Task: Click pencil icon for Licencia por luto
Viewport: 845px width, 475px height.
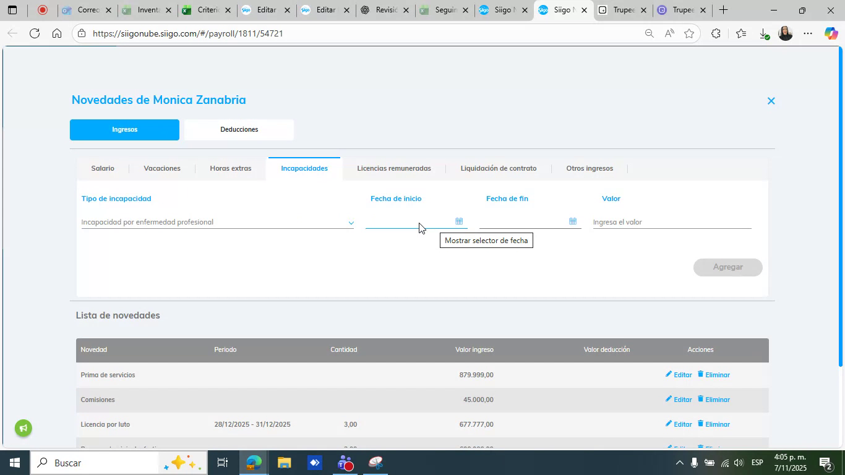Action: click(x=668, y=424)
